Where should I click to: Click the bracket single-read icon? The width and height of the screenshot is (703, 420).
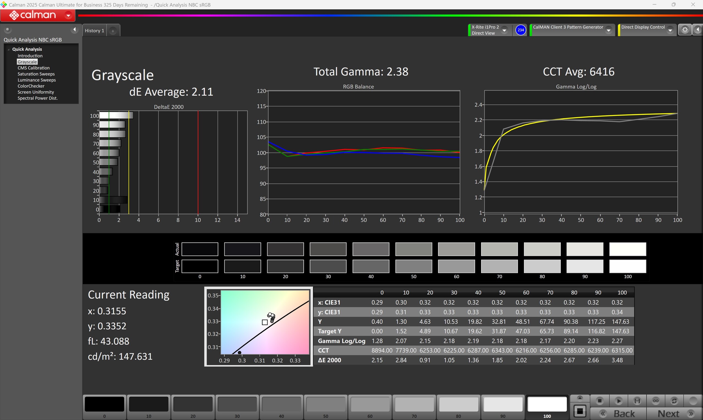point(637,401)
